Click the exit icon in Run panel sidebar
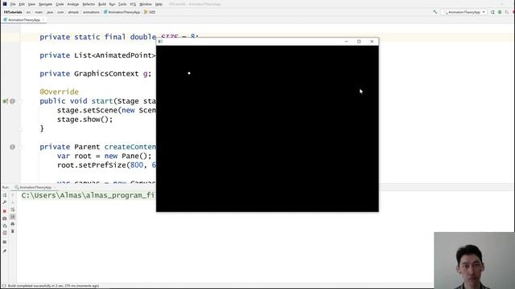515x289 pixels. 5,233
